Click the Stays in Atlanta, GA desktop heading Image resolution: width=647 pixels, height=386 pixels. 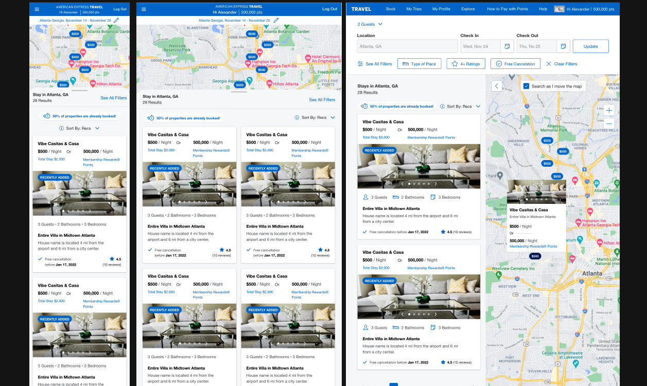point(378,86)
